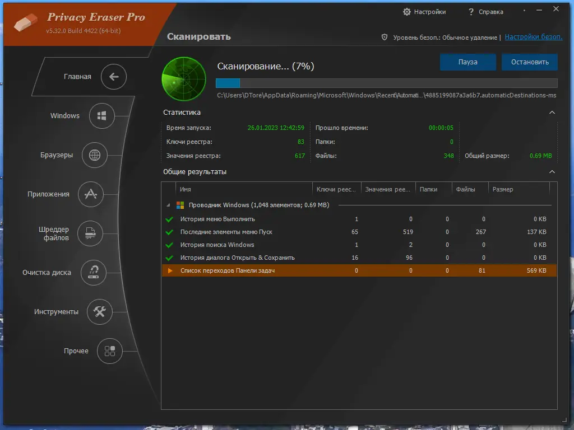The width and height of the screenshot is (574, 430).
Task: Open Справка text in top bar
Action: [491, 12]
